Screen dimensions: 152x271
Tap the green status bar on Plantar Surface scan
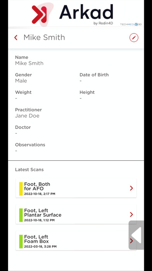tap(21, 215)
